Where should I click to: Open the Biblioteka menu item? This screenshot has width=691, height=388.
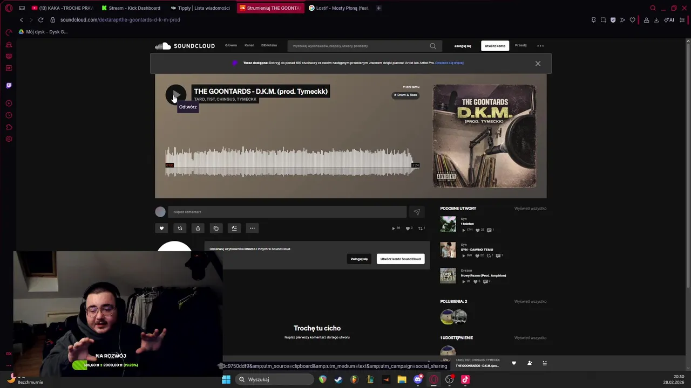point(269,45)
